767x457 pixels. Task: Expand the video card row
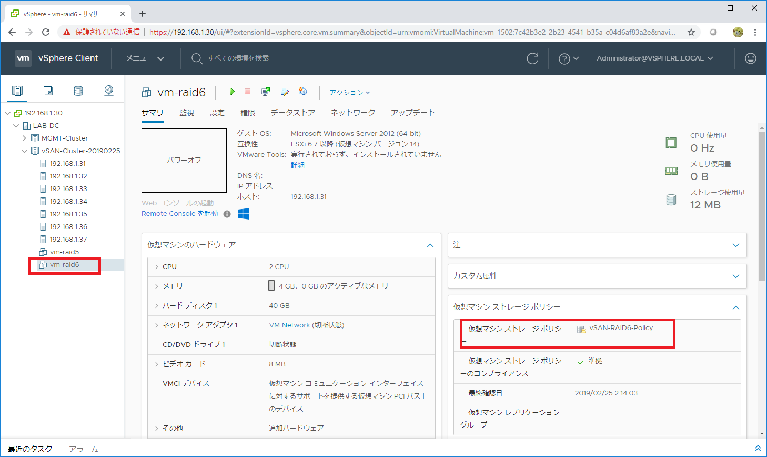157,364
